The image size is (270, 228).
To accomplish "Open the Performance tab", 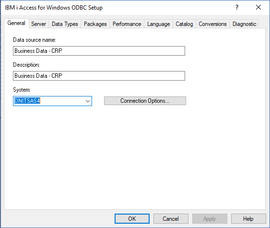I will [x=127, y=24].
